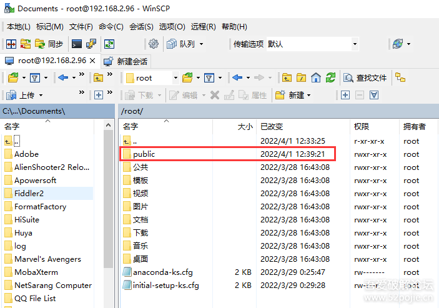Click the 新建 new button
Viewport: 439px width, 308px height.
tap(290, 95)
